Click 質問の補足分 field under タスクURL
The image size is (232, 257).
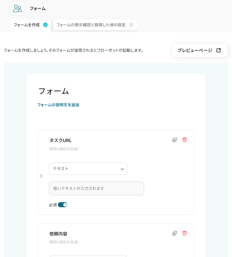(x=64, y=149)
